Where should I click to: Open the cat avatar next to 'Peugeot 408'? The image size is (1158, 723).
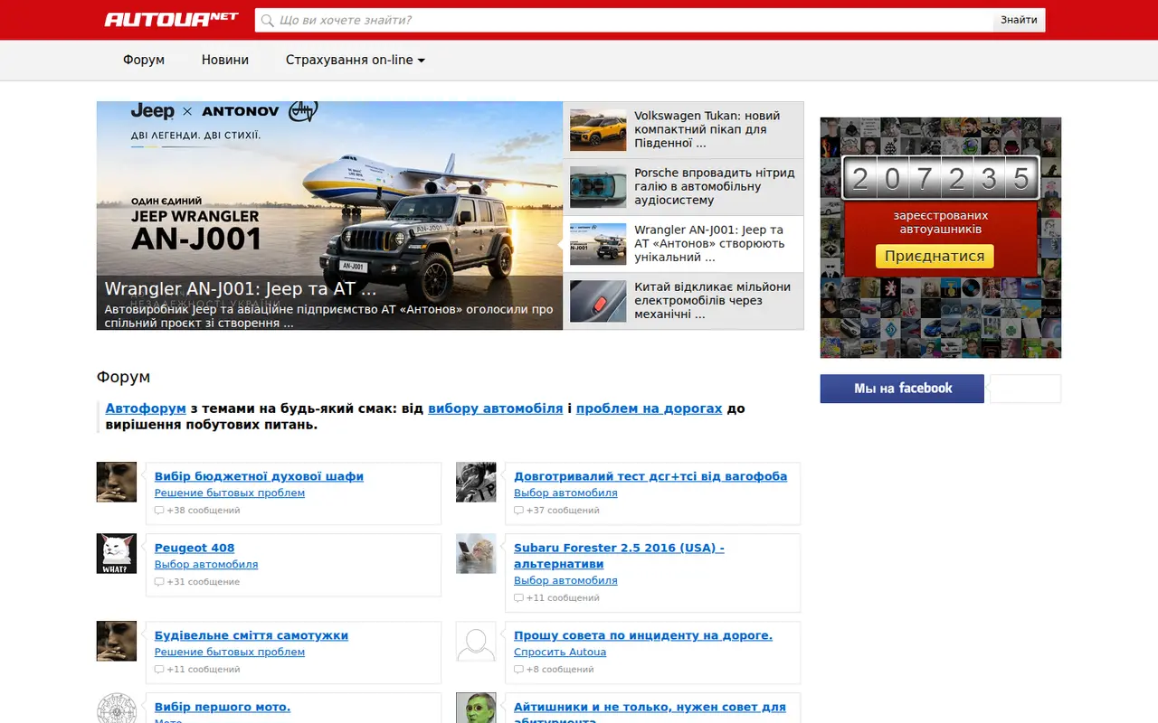pyautogui.click(x=117, y=553)
